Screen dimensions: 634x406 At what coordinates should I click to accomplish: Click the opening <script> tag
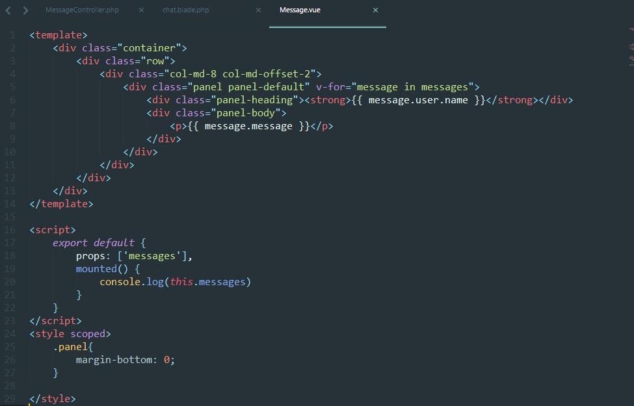(x=53, y=230)
